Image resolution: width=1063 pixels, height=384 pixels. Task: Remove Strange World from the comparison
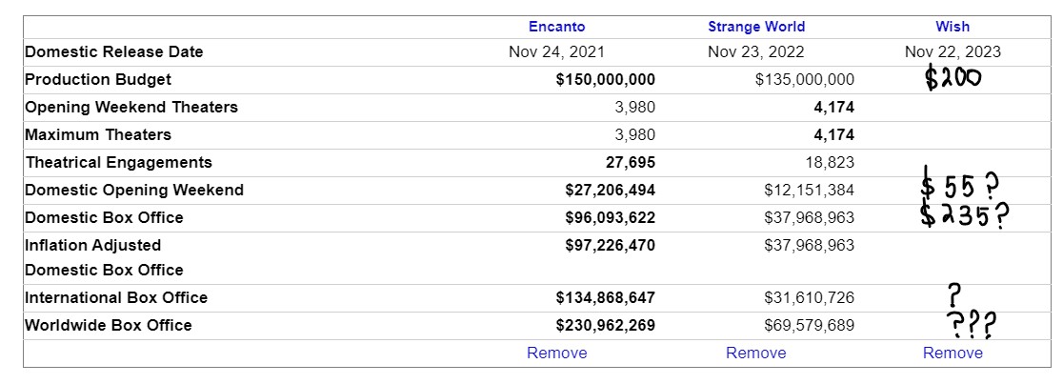click(x=756, y=354)
